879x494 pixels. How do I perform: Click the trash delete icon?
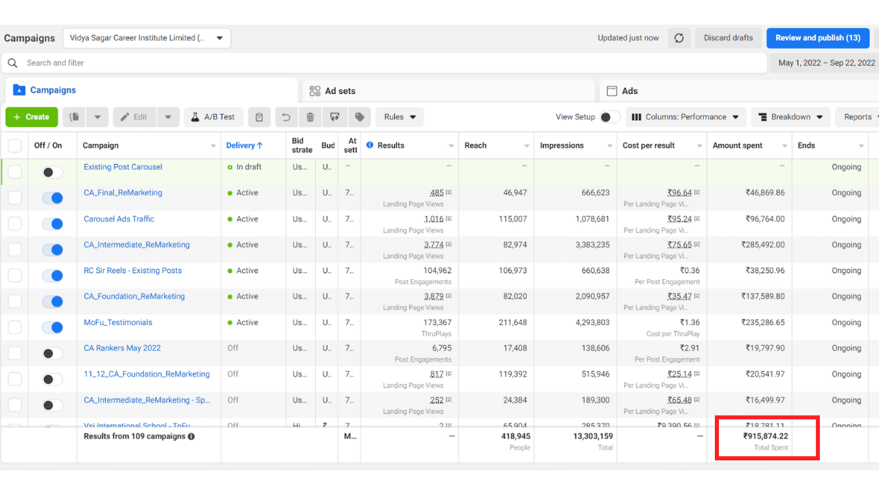point(310,117)
